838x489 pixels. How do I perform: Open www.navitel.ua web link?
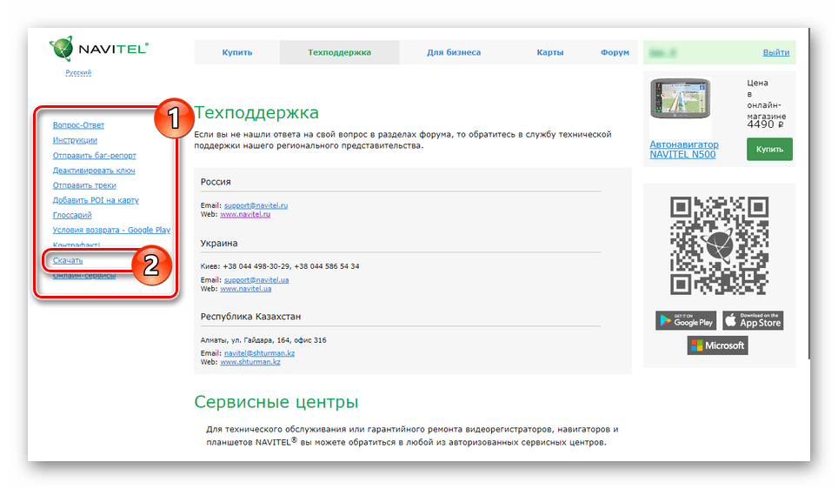pyautogui.click(x=246, y=288)
